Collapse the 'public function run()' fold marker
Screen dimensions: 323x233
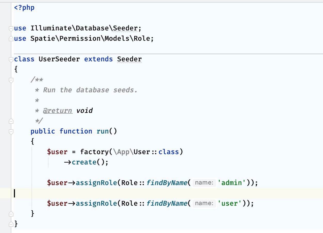tap(11, 132)
